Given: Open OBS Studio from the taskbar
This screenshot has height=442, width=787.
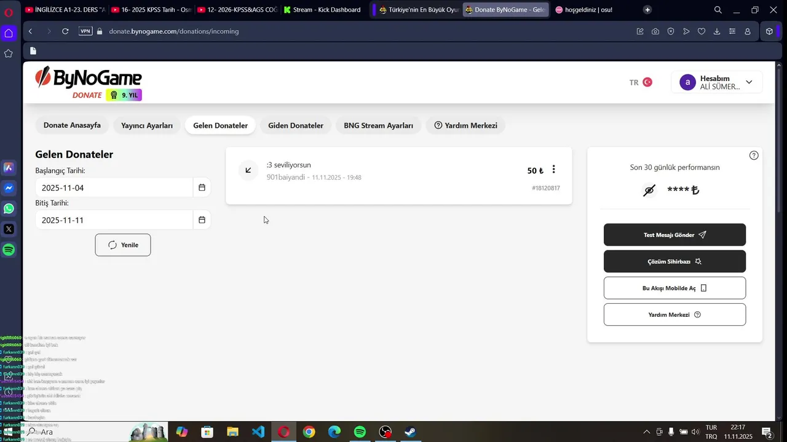Looking at the screenshot, I should 385,432.
